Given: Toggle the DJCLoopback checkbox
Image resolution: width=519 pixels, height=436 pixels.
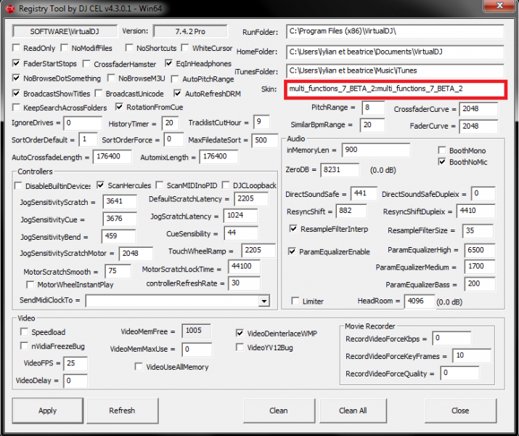Looking at the screenshot, I should click(226, 185).
